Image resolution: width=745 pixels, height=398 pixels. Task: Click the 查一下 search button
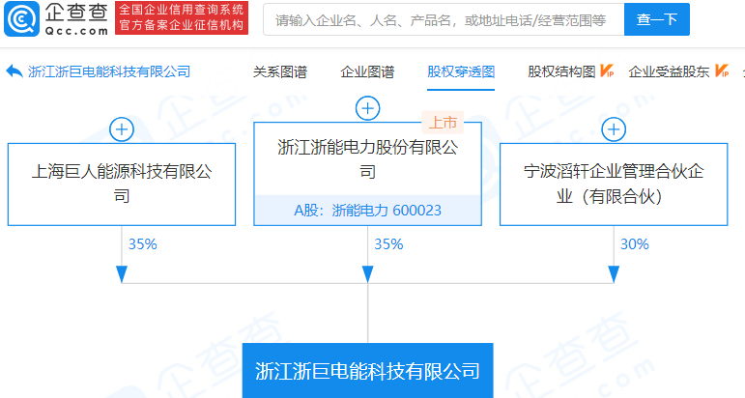[657, 19]
